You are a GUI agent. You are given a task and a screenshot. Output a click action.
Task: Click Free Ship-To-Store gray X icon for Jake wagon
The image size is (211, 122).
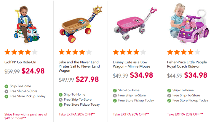61,100
